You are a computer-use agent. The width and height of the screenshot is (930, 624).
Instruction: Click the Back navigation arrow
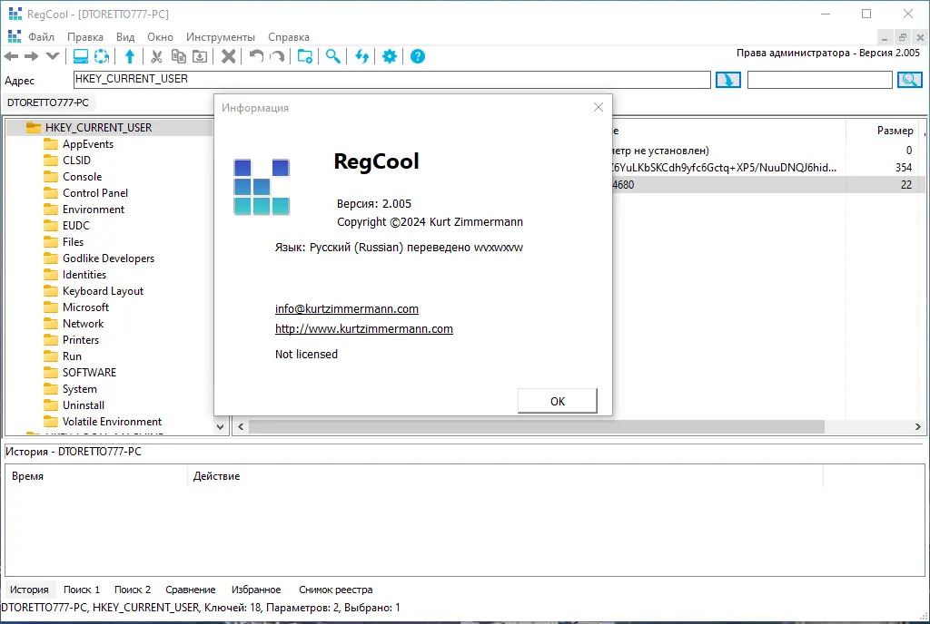click(11, 56)
